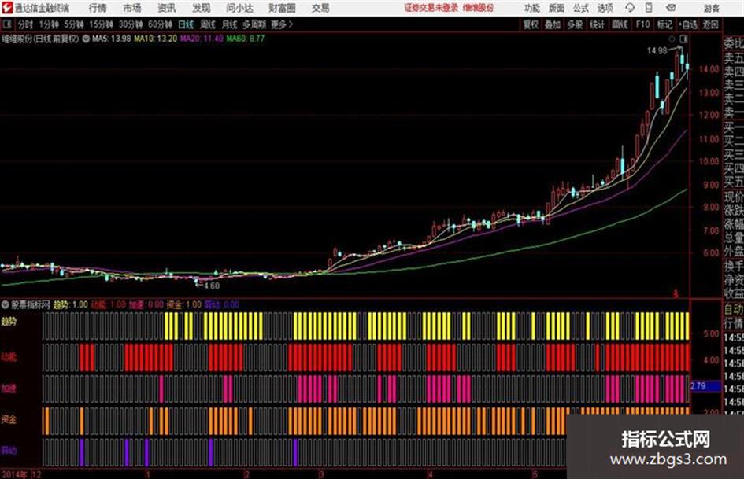Click the 异动 row label in sub-chart
Screen dimensions: 744x479
pyautogui.click(x=9, y=450)
